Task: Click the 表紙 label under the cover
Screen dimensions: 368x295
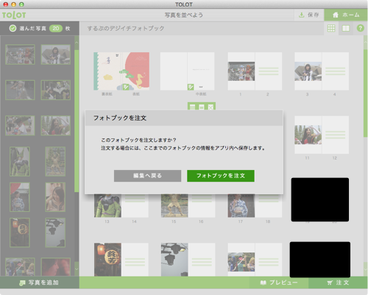Action: click(136, 94)
